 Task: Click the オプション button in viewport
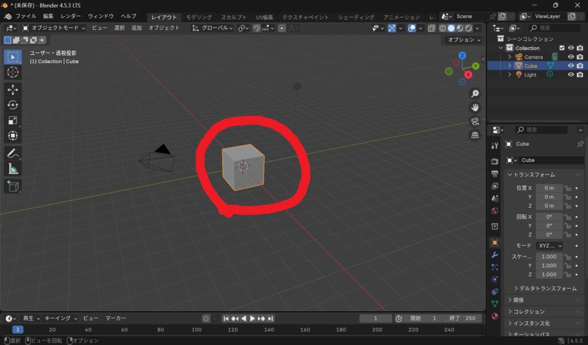tap(463, 40)
